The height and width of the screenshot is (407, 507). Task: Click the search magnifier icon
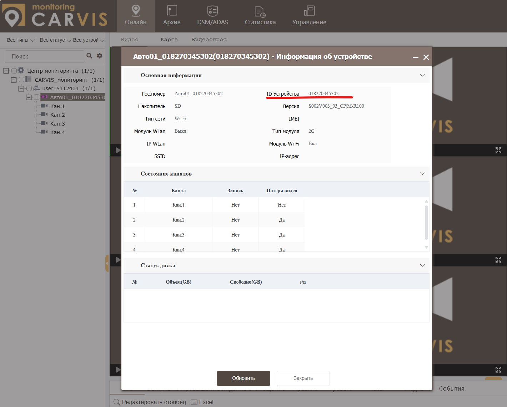89,56
